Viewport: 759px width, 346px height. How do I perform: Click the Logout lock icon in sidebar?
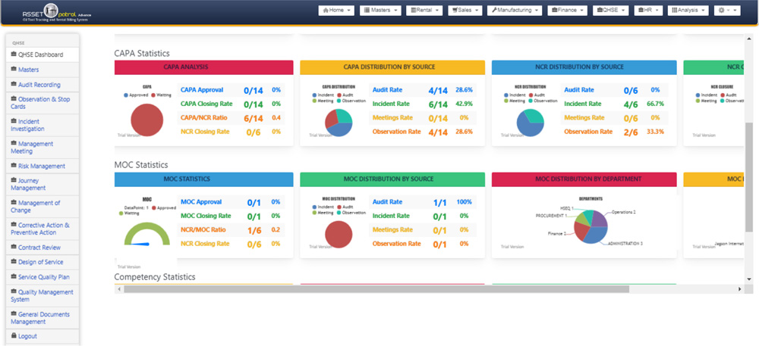point(13,335)
